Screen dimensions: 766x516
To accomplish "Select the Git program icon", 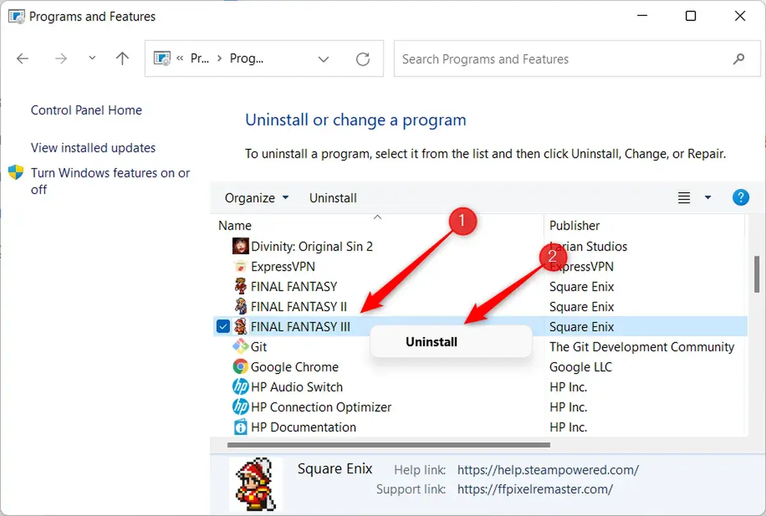I will pos(241,347).
